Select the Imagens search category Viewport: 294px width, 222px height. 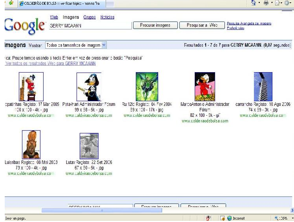(71, 17)
